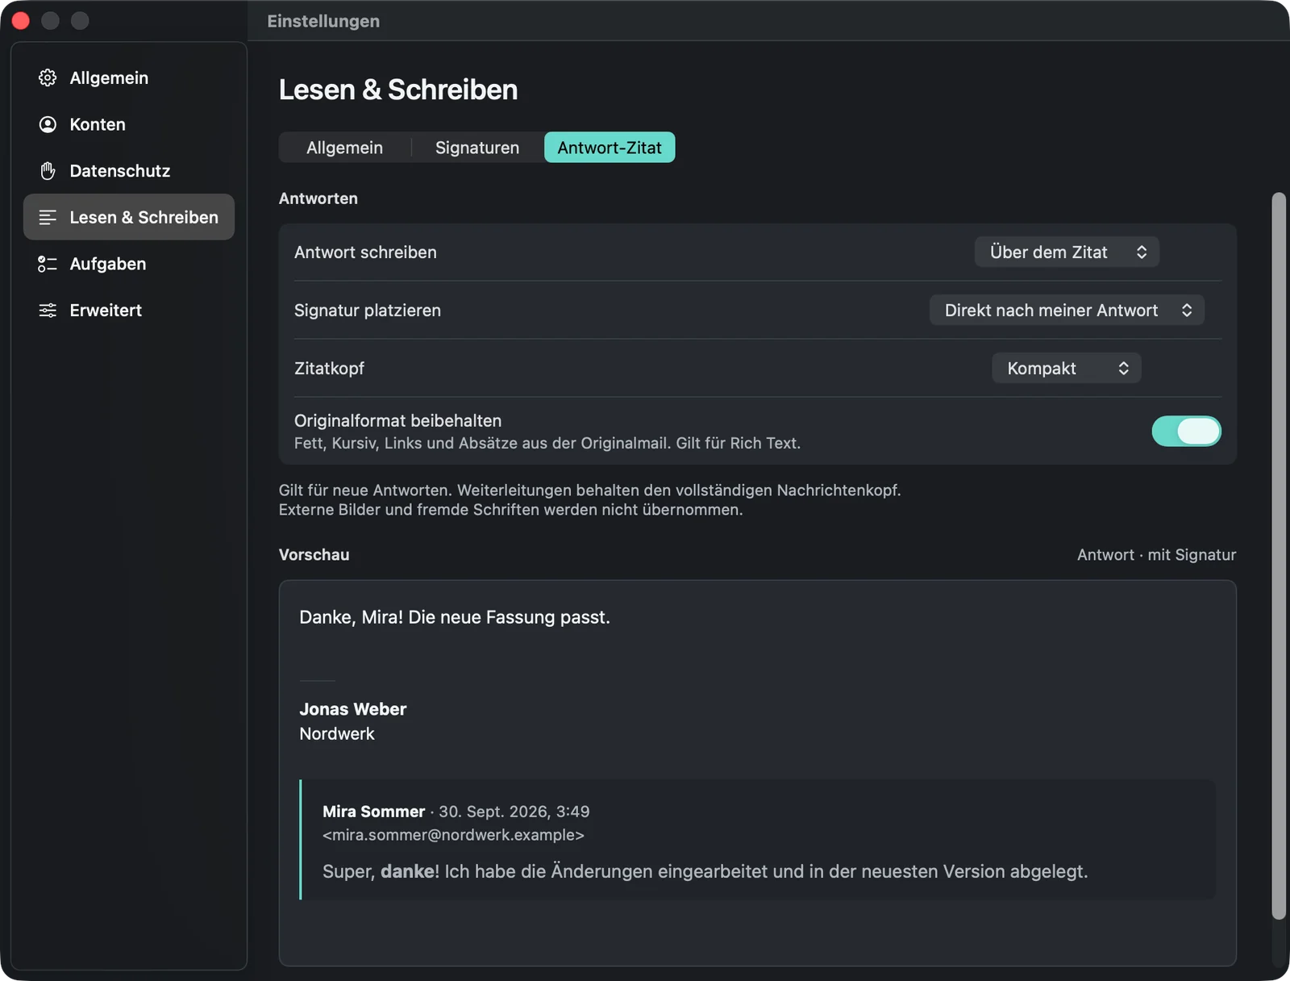This screenshot has width=1290, height=981.
Task: Go to the Konten settings section
Action: pos(129,124)
